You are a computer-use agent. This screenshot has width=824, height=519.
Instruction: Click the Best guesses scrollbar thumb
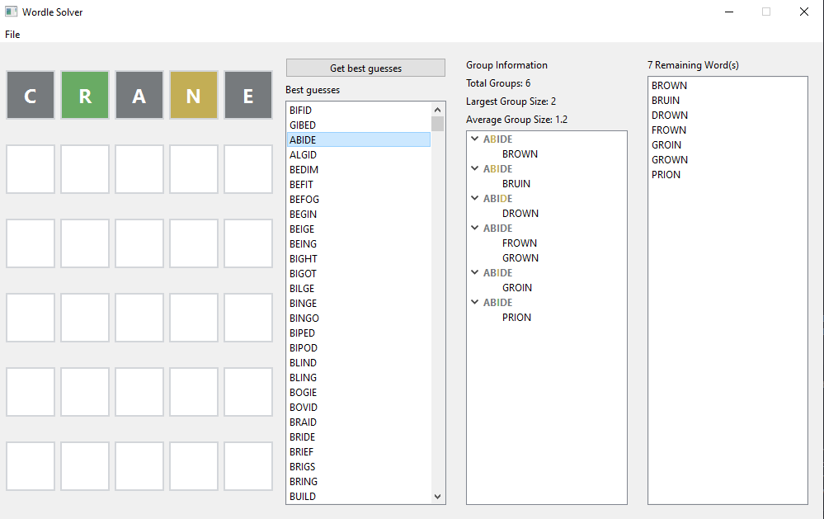pyautogui.click(x=437, y=124)
